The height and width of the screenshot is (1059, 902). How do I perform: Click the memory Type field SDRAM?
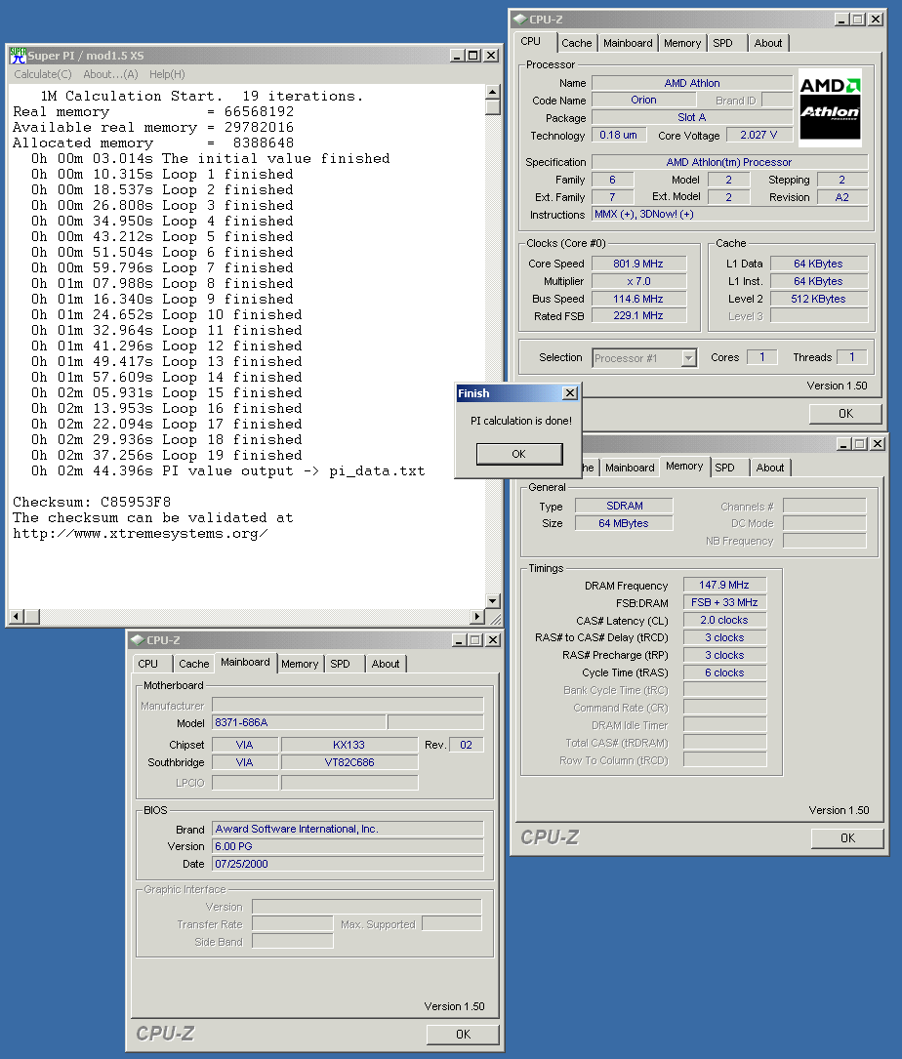[624, 506]
